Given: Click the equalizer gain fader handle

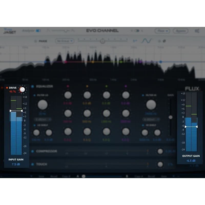Looking at the screenshot, I should pyautogui.click(x=170, y=117).
